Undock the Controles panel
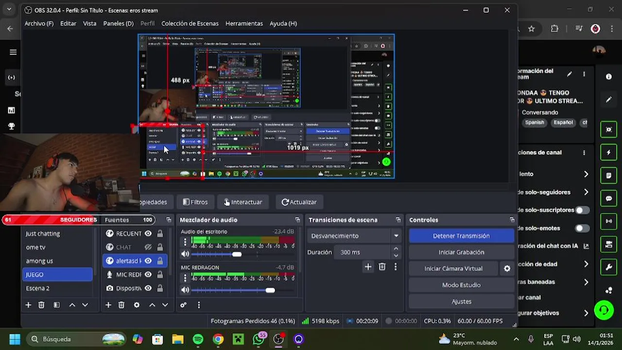This screenshot has width=622, height=350. [512, 220]
